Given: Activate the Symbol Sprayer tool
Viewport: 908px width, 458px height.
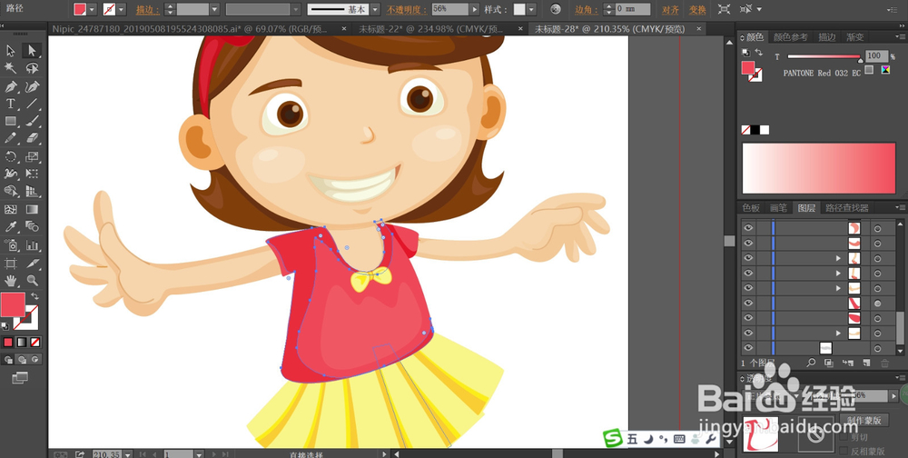Looking at the screenshot, I should click(10, 244).
